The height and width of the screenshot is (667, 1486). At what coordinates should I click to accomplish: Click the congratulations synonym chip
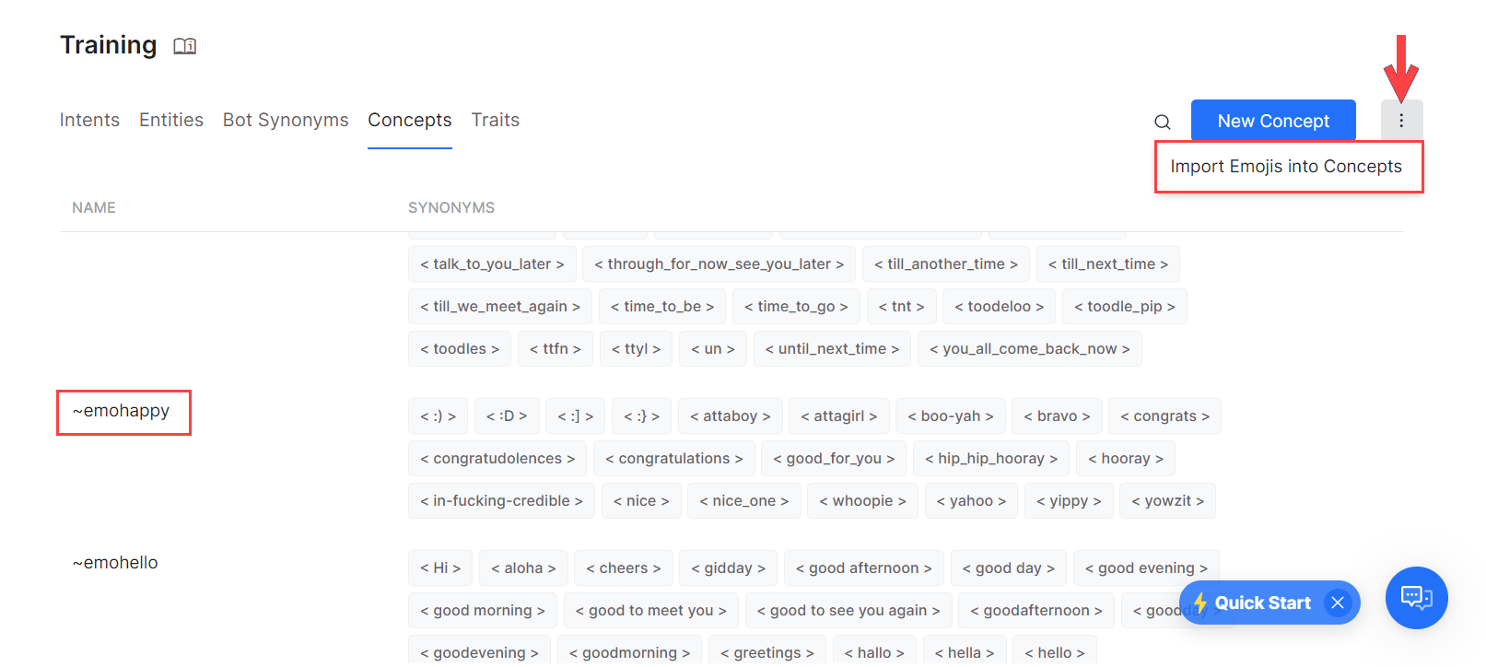[673, 459]
